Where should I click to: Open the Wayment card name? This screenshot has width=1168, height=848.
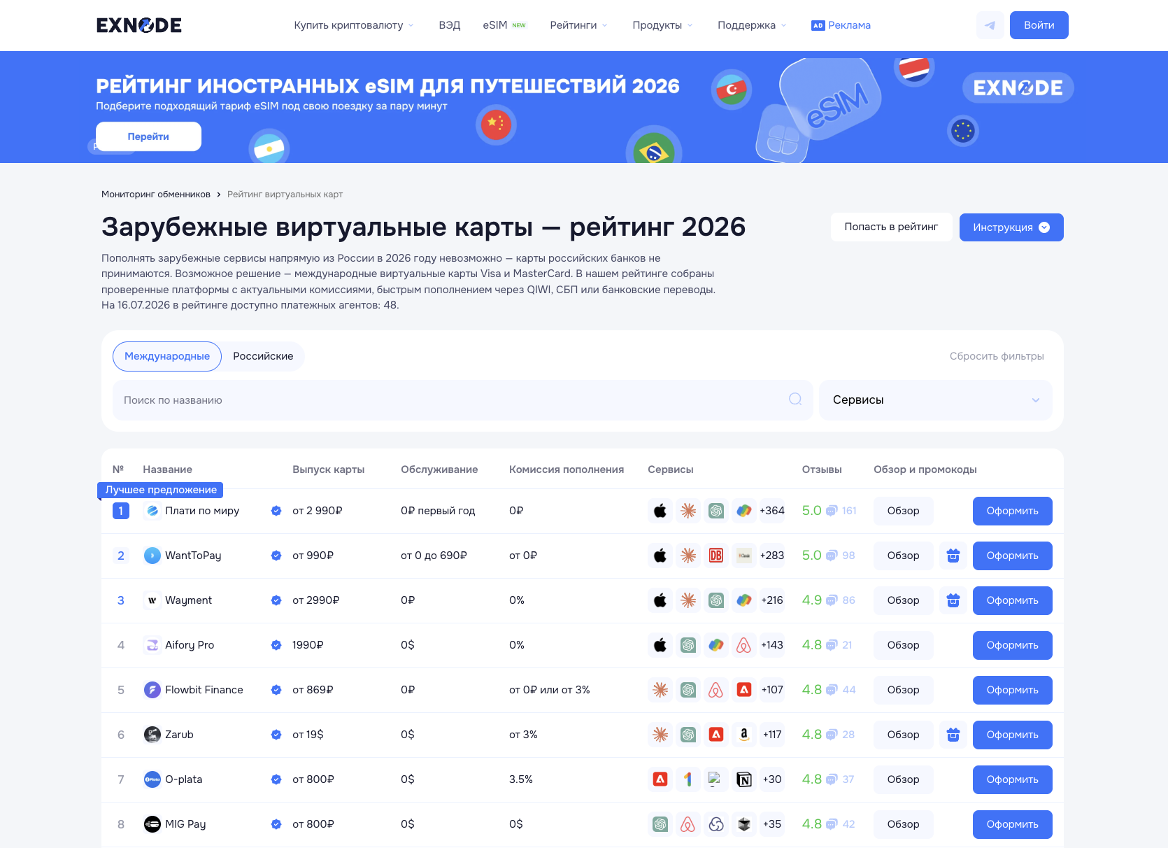(188, 600)
